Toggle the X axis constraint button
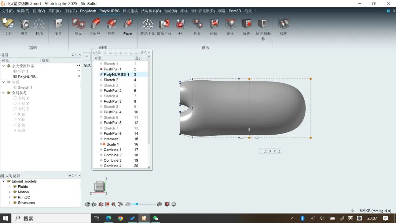The image size is (396, 223). tap(270, 151)
